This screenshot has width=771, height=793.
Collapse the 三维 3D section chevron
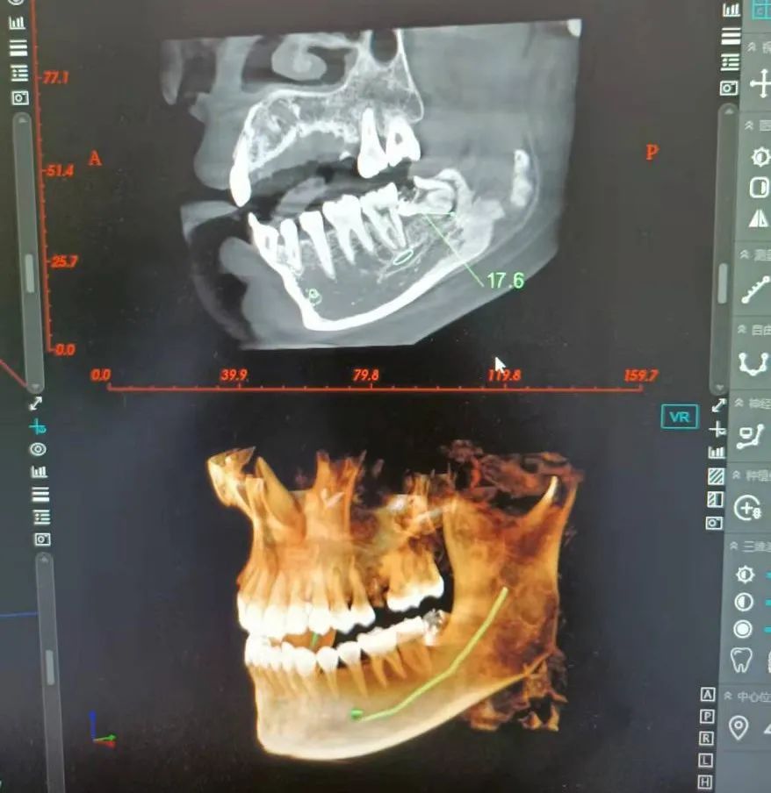pyautogui.click(x=732, y=546)
